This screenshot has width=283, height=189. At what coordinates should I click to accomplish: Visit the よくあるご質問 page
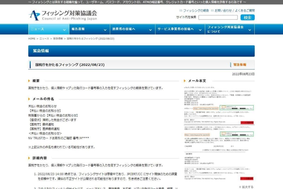(x=245, y=11)
